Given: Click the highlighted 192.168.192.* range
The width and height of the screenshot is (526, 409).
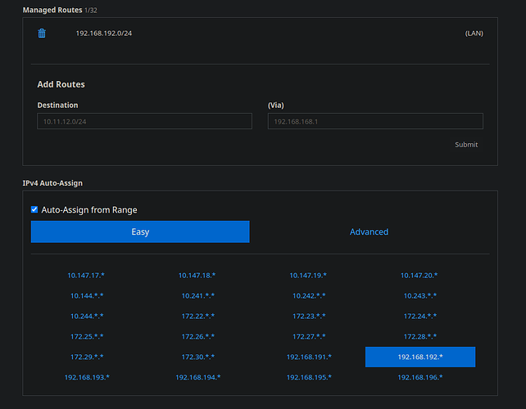Looking at the screenshot, I should click(419, 357).
